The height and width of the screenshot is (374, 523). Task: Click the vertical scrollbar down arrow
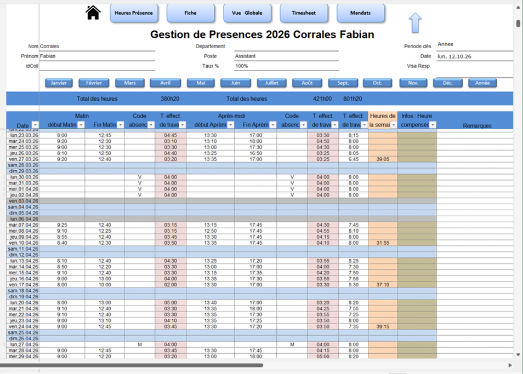pos(518,355)
